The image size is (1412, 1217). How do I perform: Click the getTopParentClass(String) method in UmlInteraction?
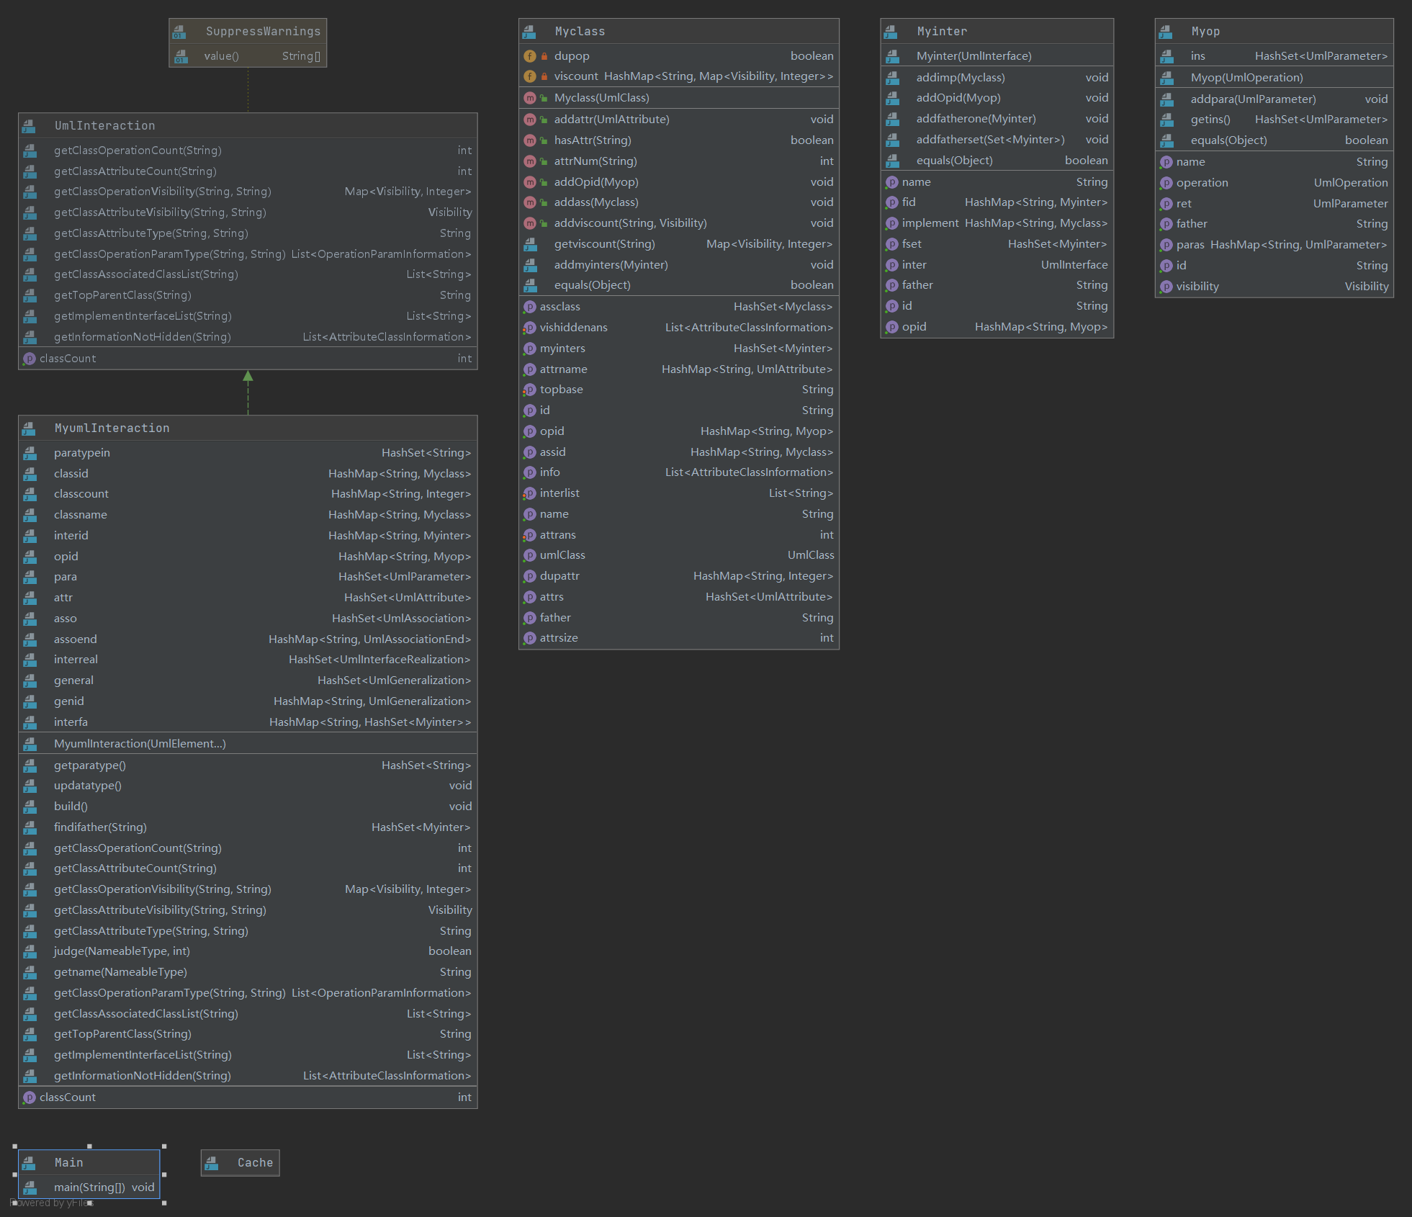pos(122,295)
